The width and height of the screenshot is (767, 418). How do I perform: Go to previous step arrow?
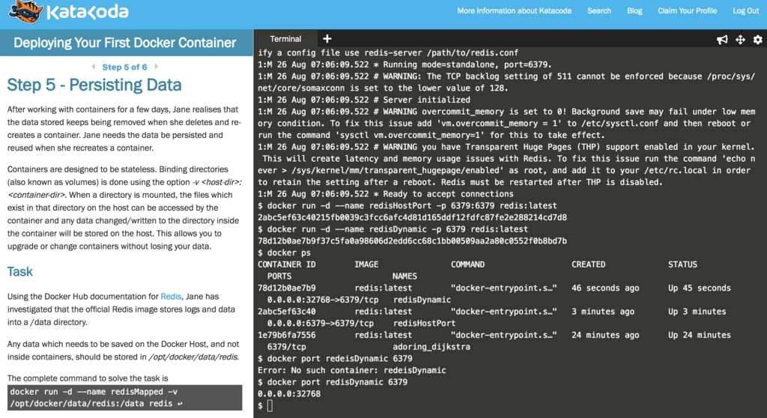[93, 67]
